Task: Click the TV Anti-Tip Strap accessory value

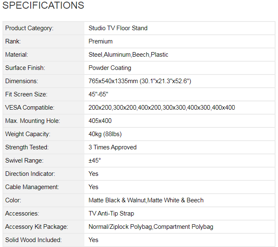Action: point(111,213)
